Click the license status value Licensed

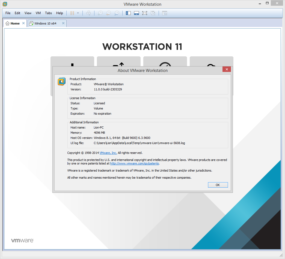99,103
